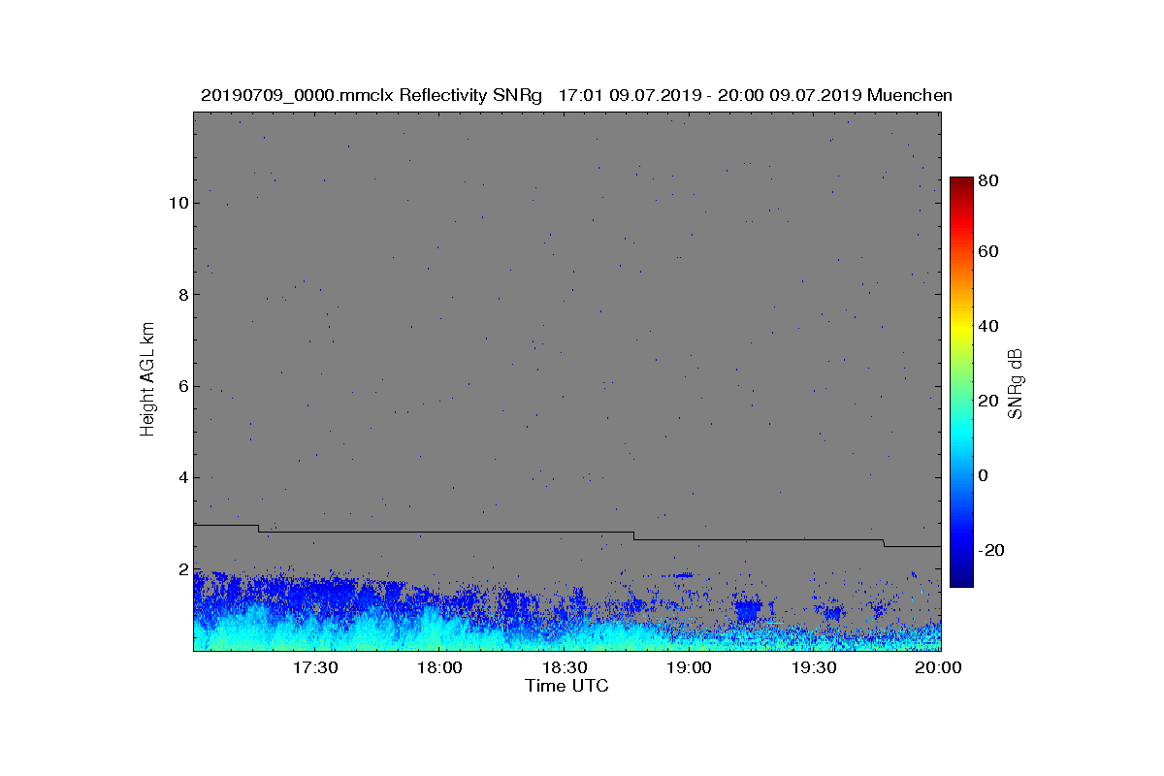
Task: Click the 17:30 time tick label
Action: click(314, 667)
